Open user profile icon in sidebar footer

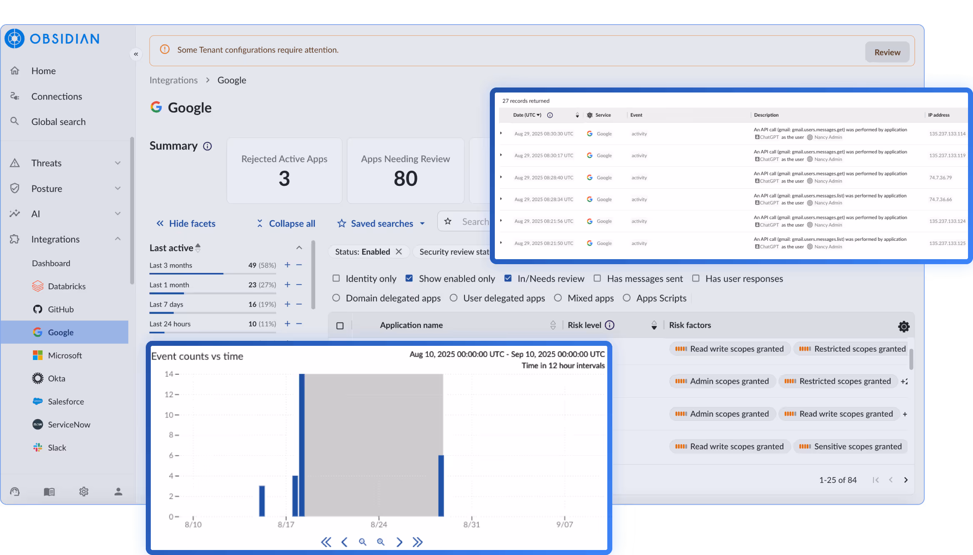118,492
